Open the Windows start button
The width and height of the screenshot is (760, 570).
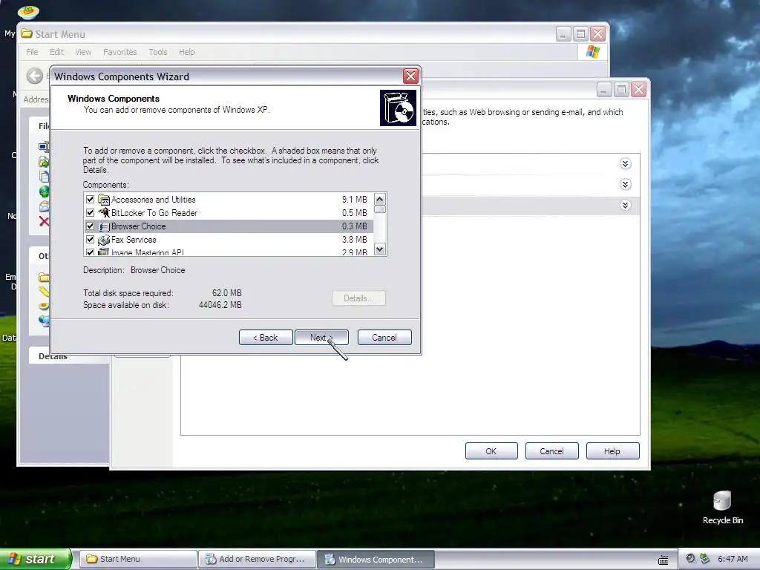[x=36, y=559]
